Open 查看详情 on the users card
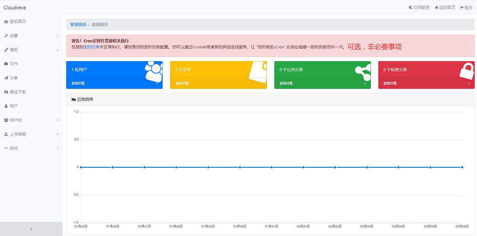Screen dimensions: 477x236 point(78,83)
